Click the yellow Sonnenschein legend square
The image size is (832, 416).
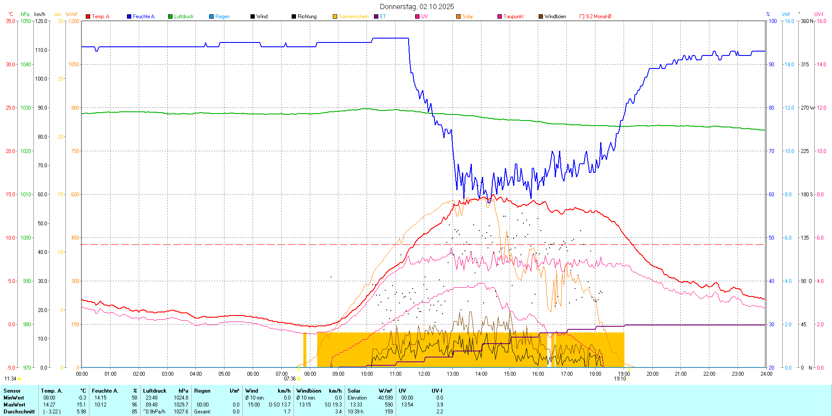335,16
